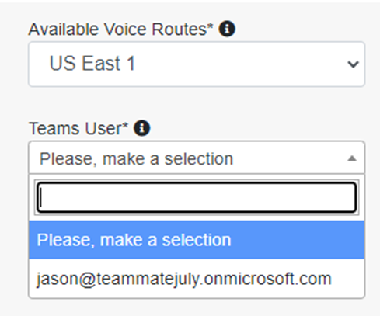Click the Available Voice Routes label
The width and height of the screenshot is (380, 316).
[120, 29]
